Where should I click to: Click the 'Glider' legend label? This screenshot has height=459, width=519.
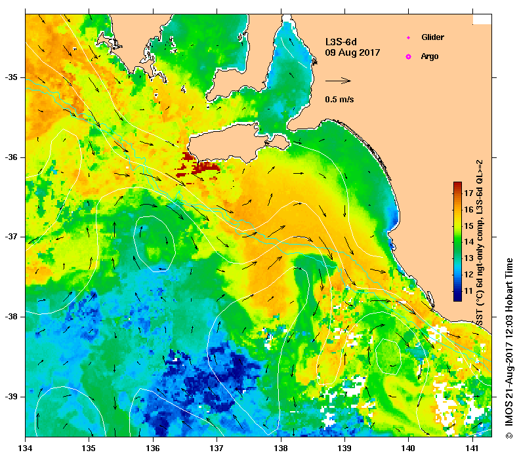(x=432, y=37)
